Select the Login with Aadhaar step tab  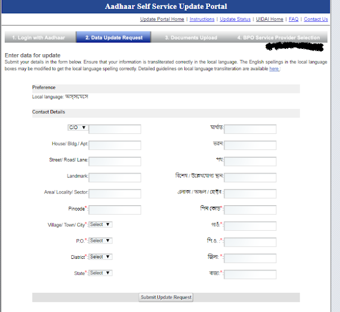(x=40, y=37)
